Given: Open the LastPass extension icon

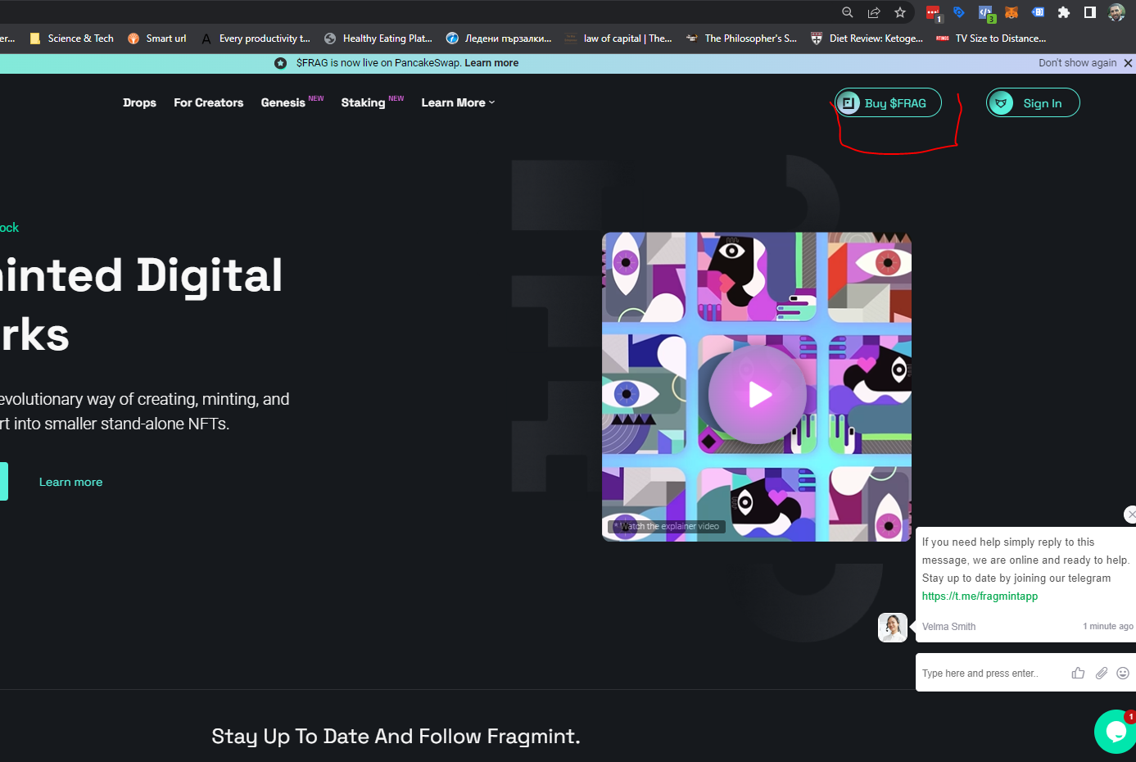Looking at the screenshot, I should [934, 13].
